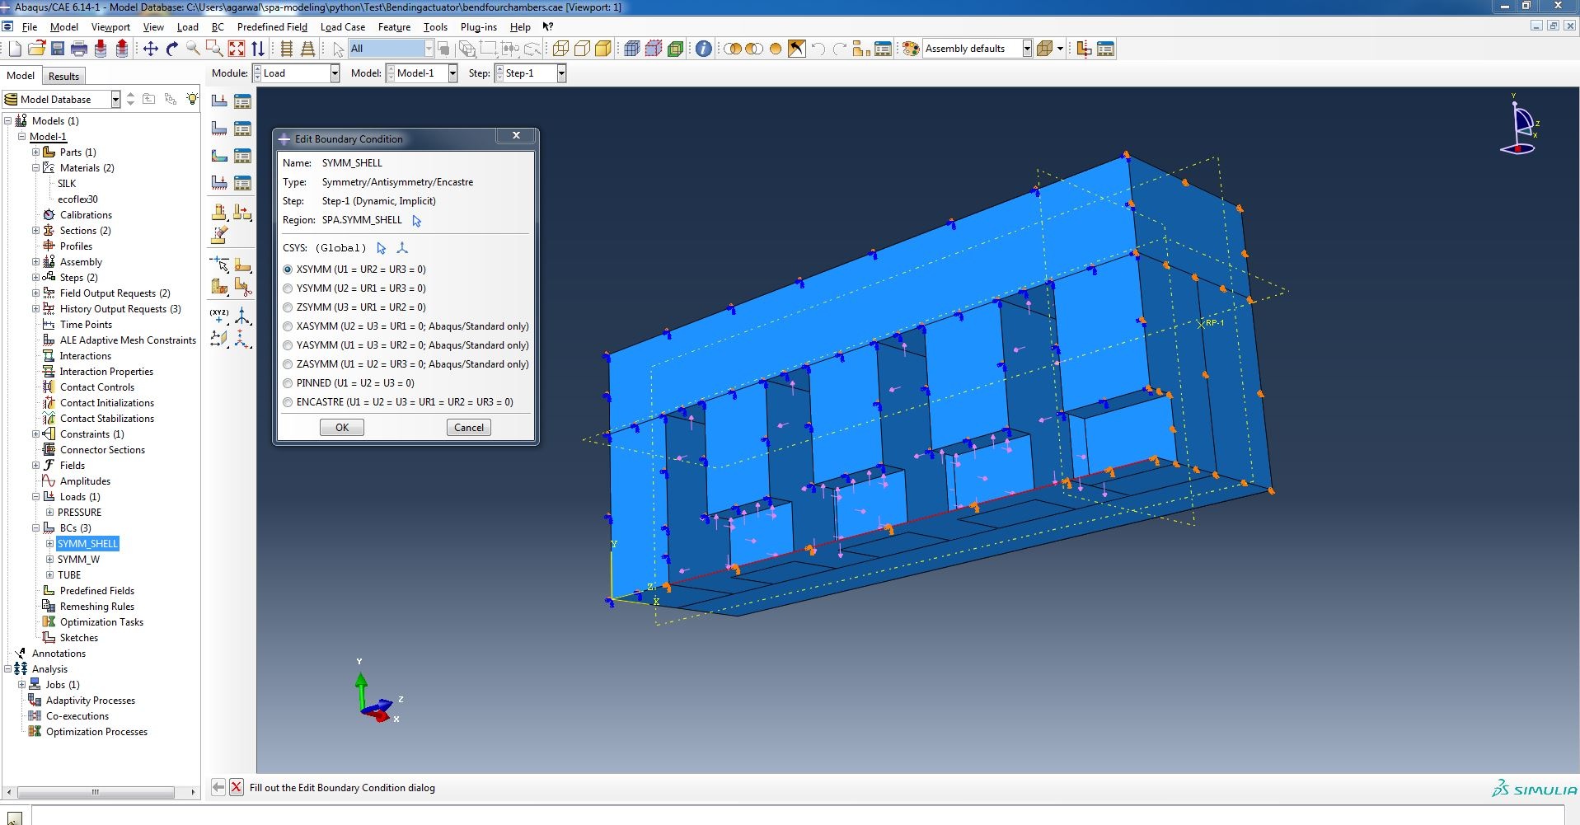1580x825 pixels.
Task: Click the lightbulb icon in model tree
Action: pyautogui.click(x=192, y=99)
